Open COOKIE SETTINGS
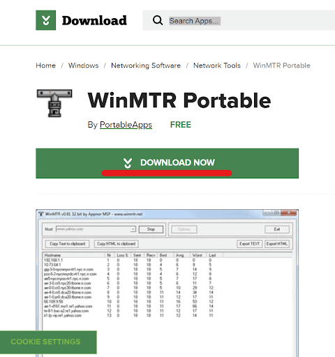The height and width of the screenshot is (357, 335). 48,342
